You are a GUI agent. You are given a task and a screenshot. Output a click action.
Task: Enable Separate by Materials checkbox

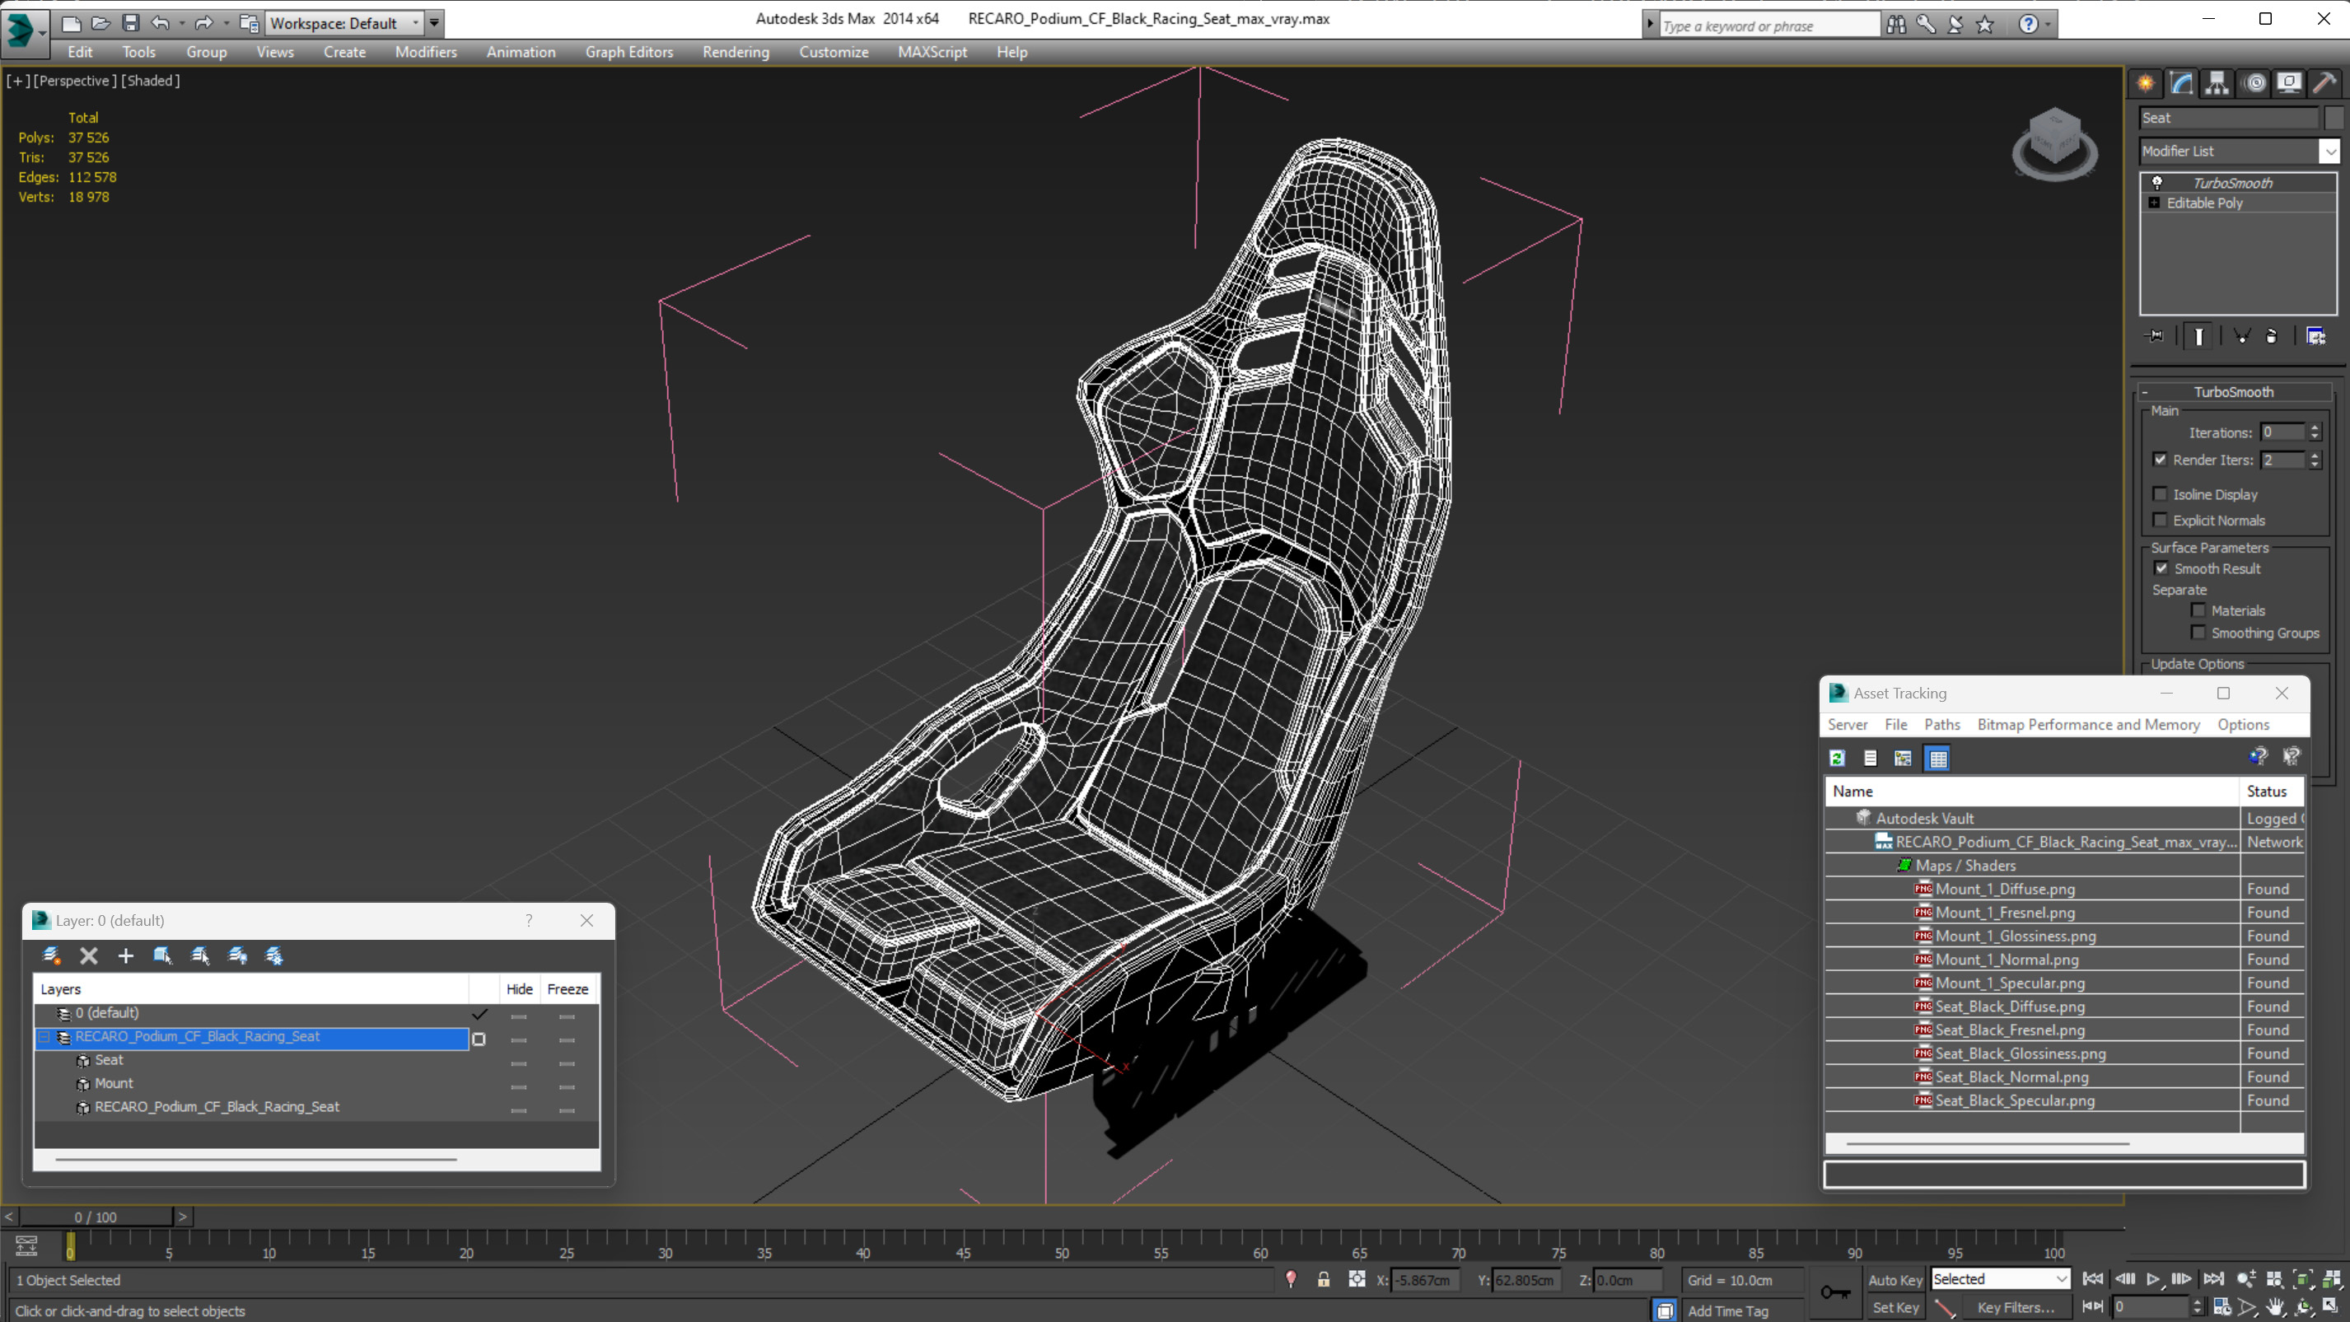pos(2198,610)
